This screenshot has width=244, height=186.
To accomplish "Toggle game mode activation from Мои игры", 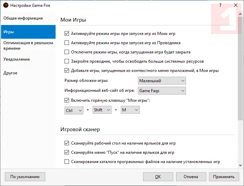I will point(67,34).
